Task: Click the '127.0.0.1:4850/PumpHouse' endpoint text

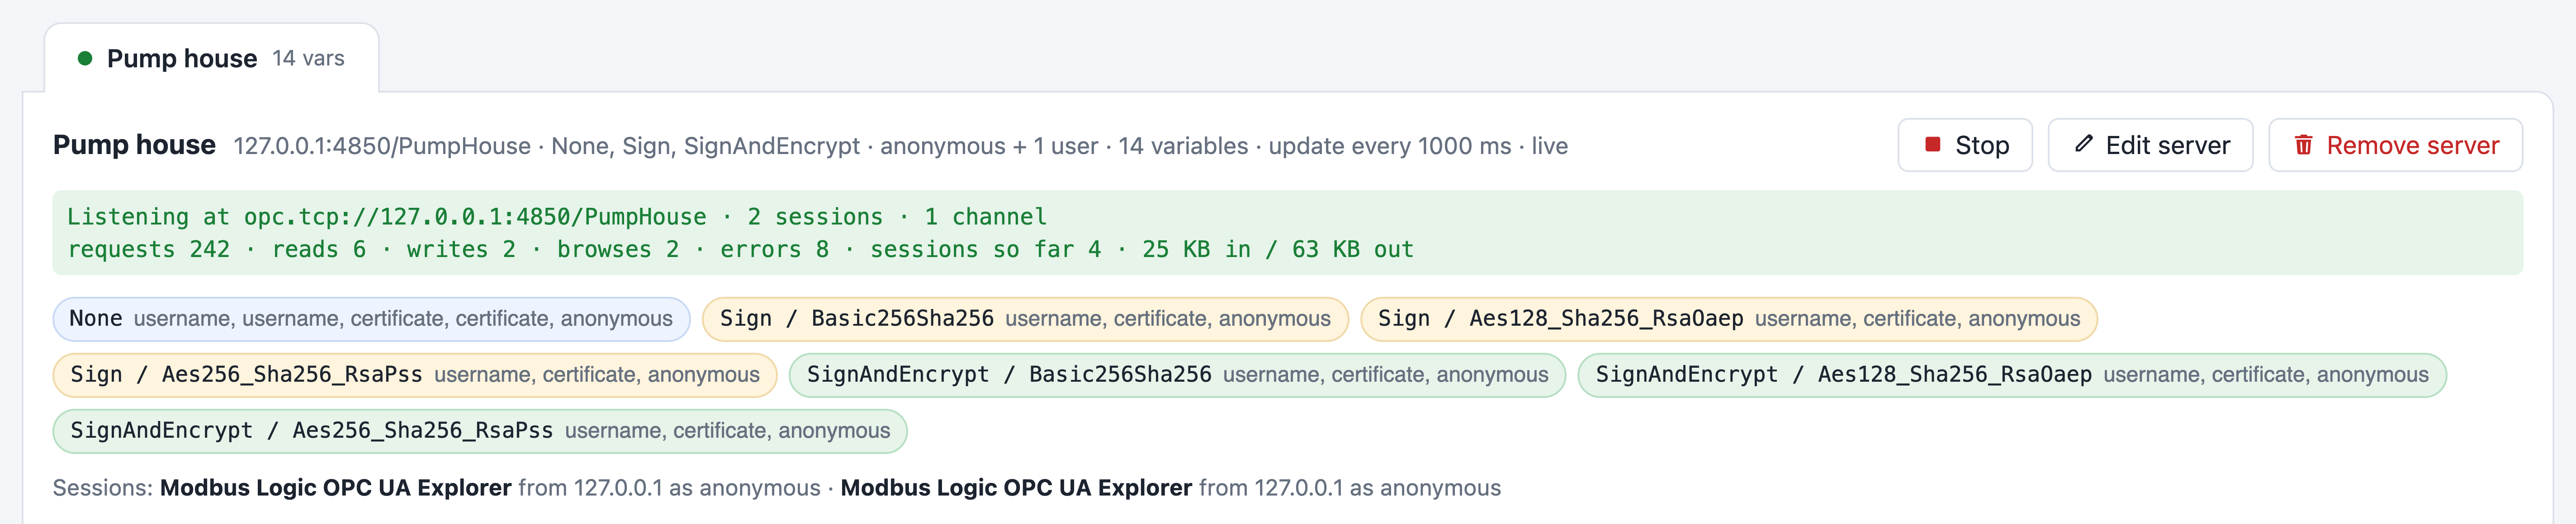Action: (382, 147)
